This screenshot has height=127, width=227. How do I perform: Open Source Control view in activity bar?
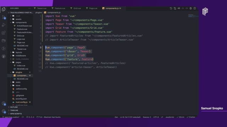(4, 17)
